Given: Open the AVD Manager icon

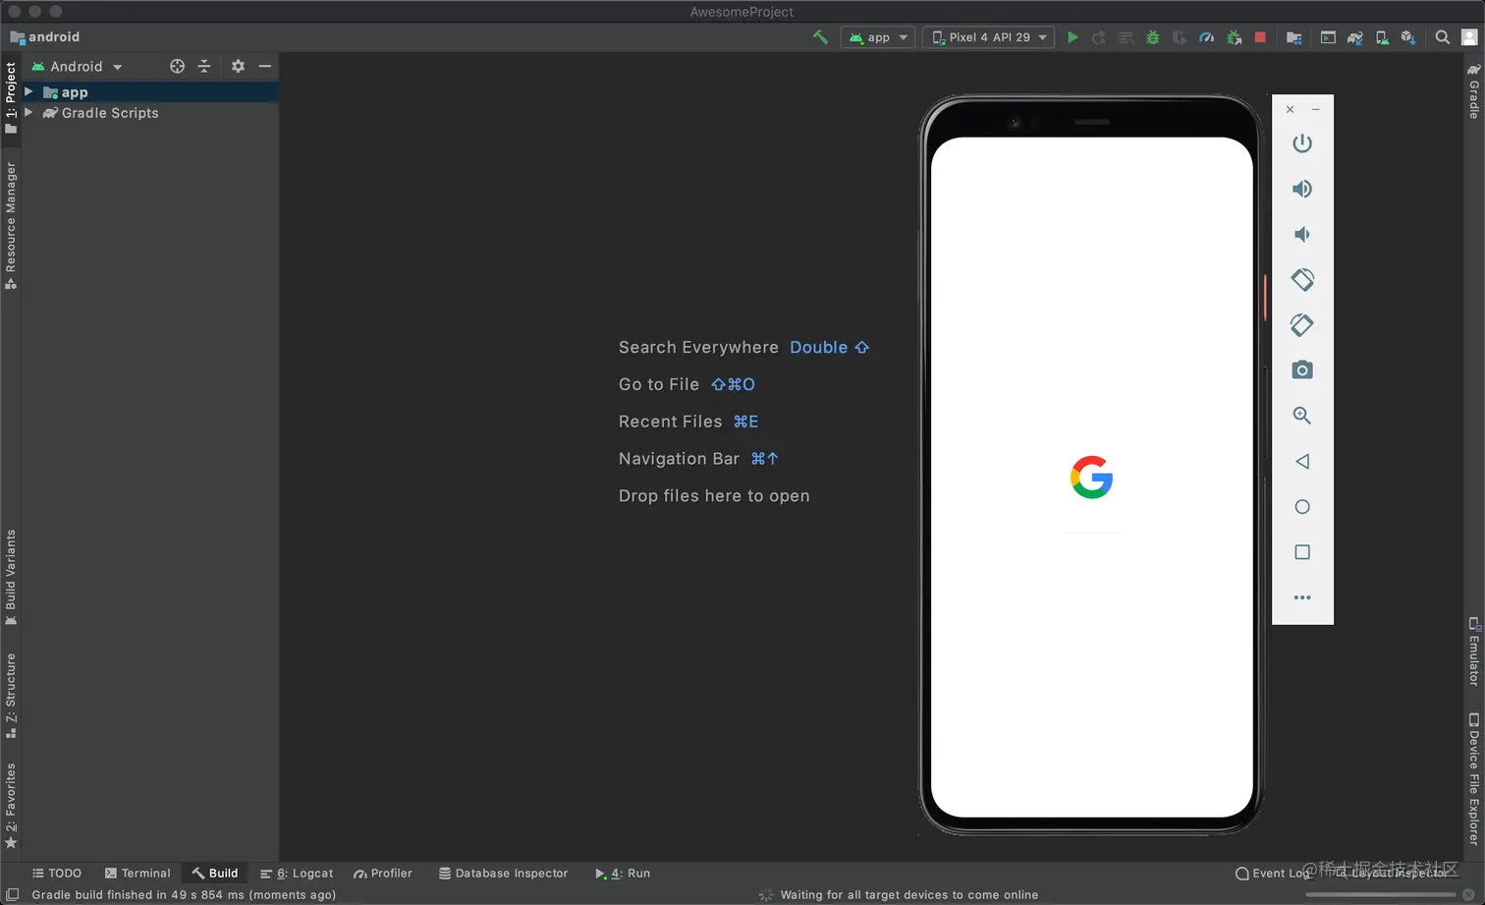Looking at the screenshot, I should (1382, 37).
